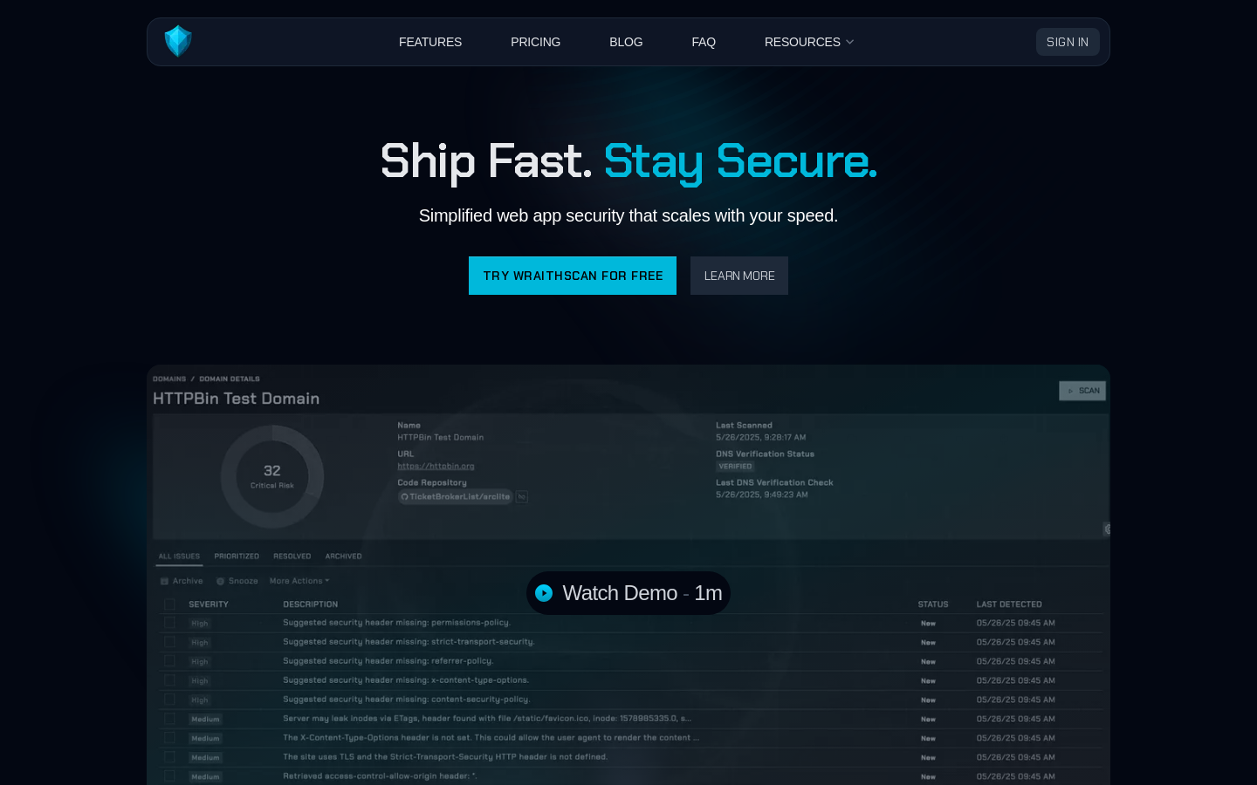
Task: Click the WraithScan shield logo
Action: (x=178, y=41)
